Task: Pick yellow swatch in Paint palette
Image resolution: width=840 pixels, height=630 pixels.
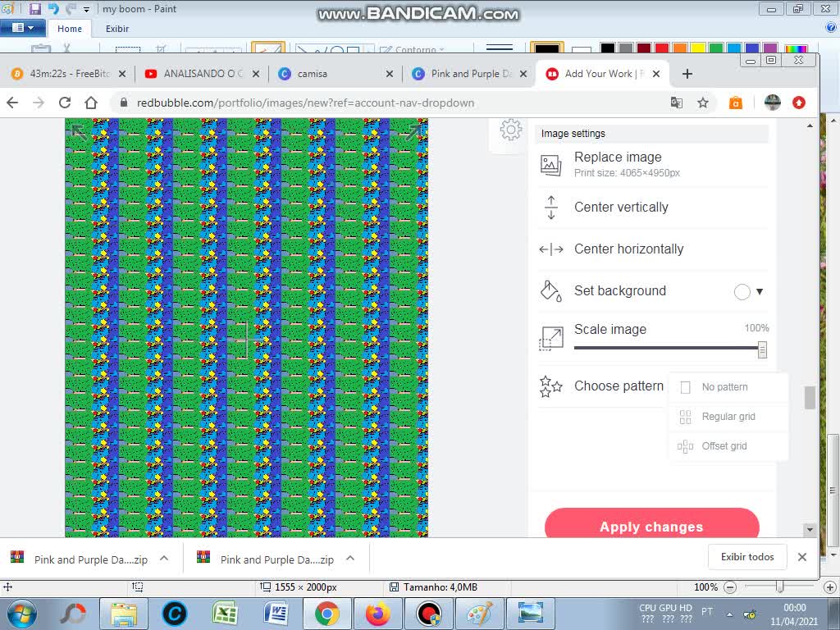Action: (697, 48)
